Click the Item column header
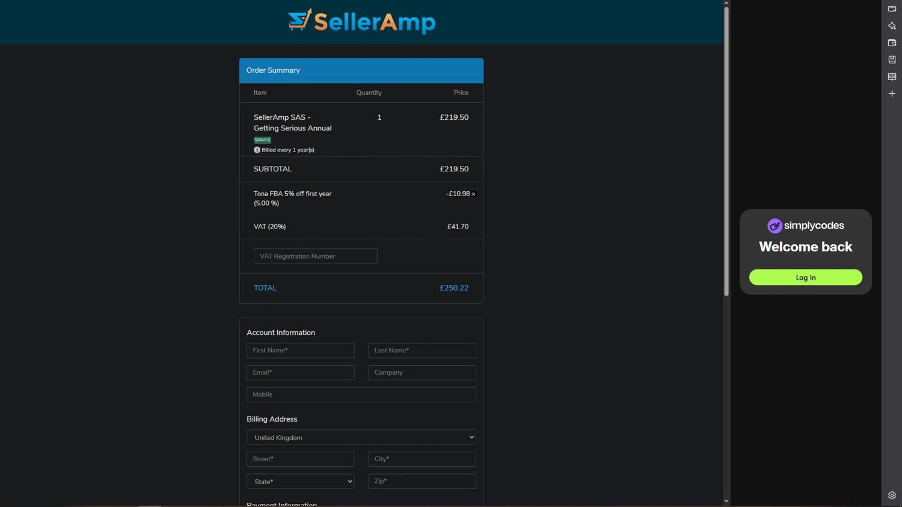Viewport: 902px width, 507px height. tap(260, 93)
